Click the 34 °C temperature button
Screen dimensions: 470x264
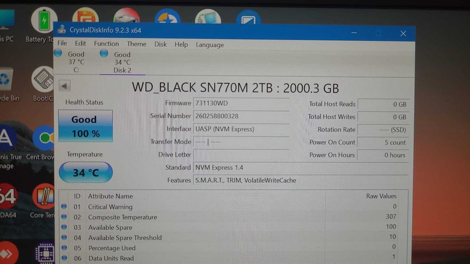86,173
